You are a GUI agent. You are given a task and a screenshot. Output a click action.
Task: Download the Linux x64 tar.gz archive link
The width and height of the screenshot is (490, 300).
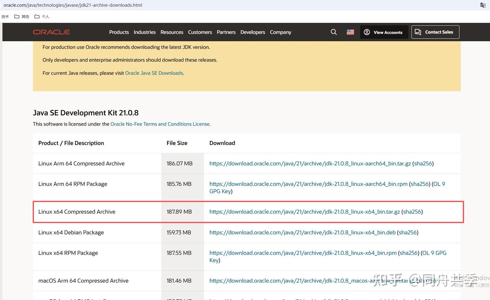point(305,212)
